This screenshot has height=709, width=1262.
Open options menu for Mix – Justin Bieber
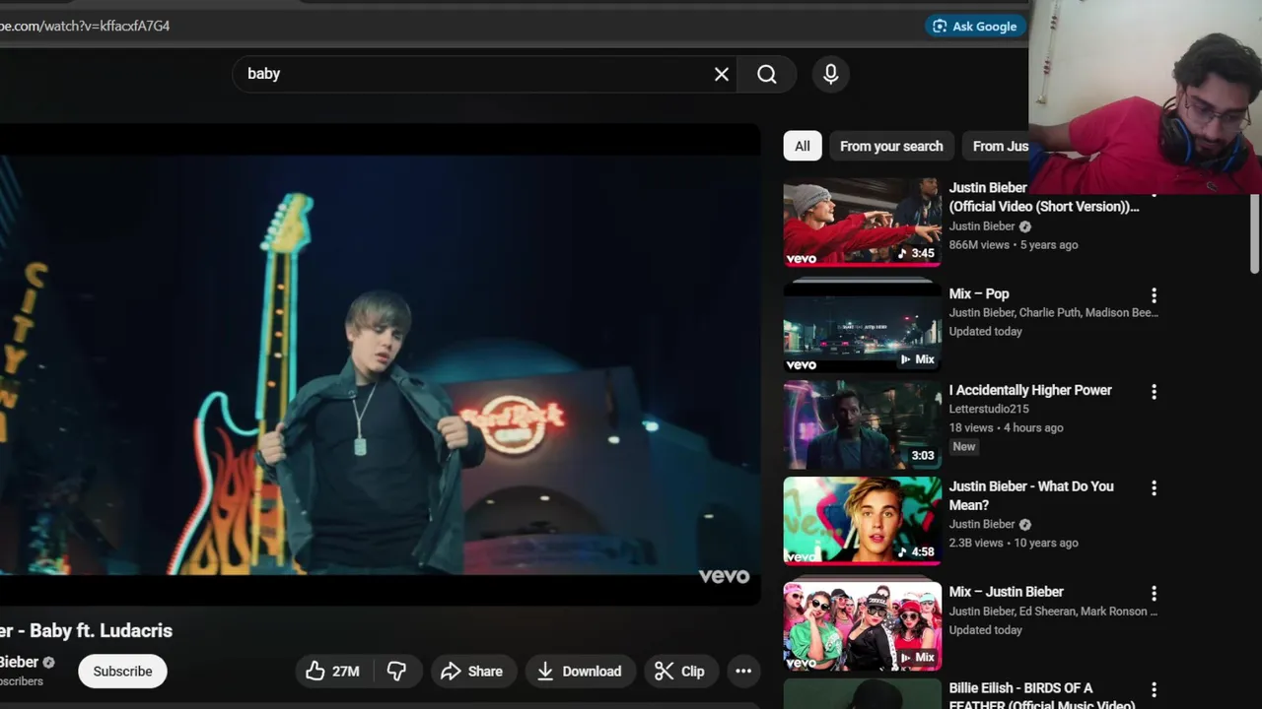point(1154,594)
